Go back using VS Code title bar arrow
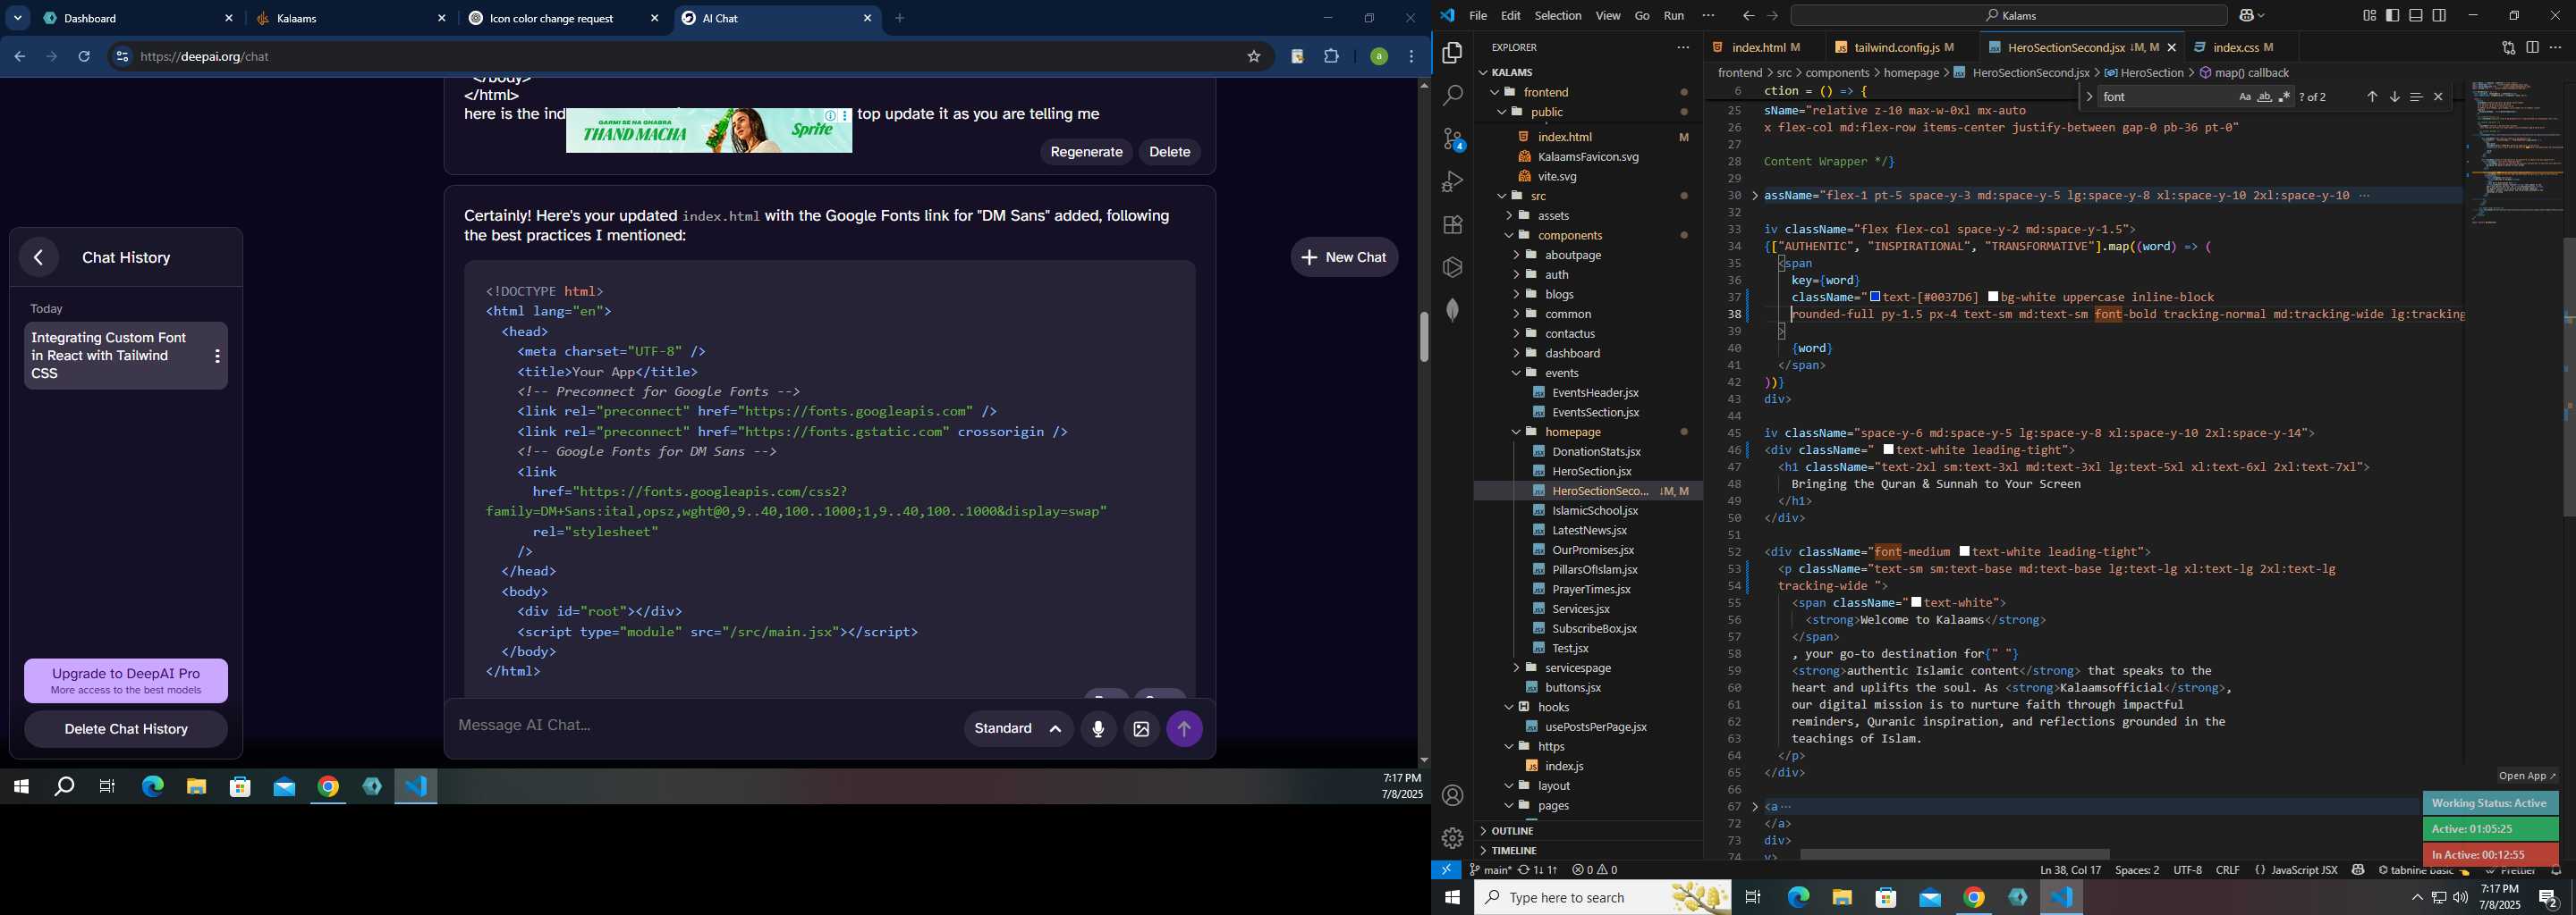2576x915 pixels. (1748, 16)
